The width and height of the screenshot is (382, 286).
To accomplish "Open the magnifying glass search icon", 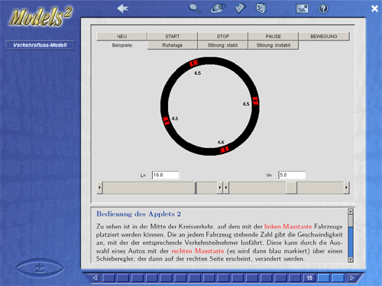I will coord(195,8).
